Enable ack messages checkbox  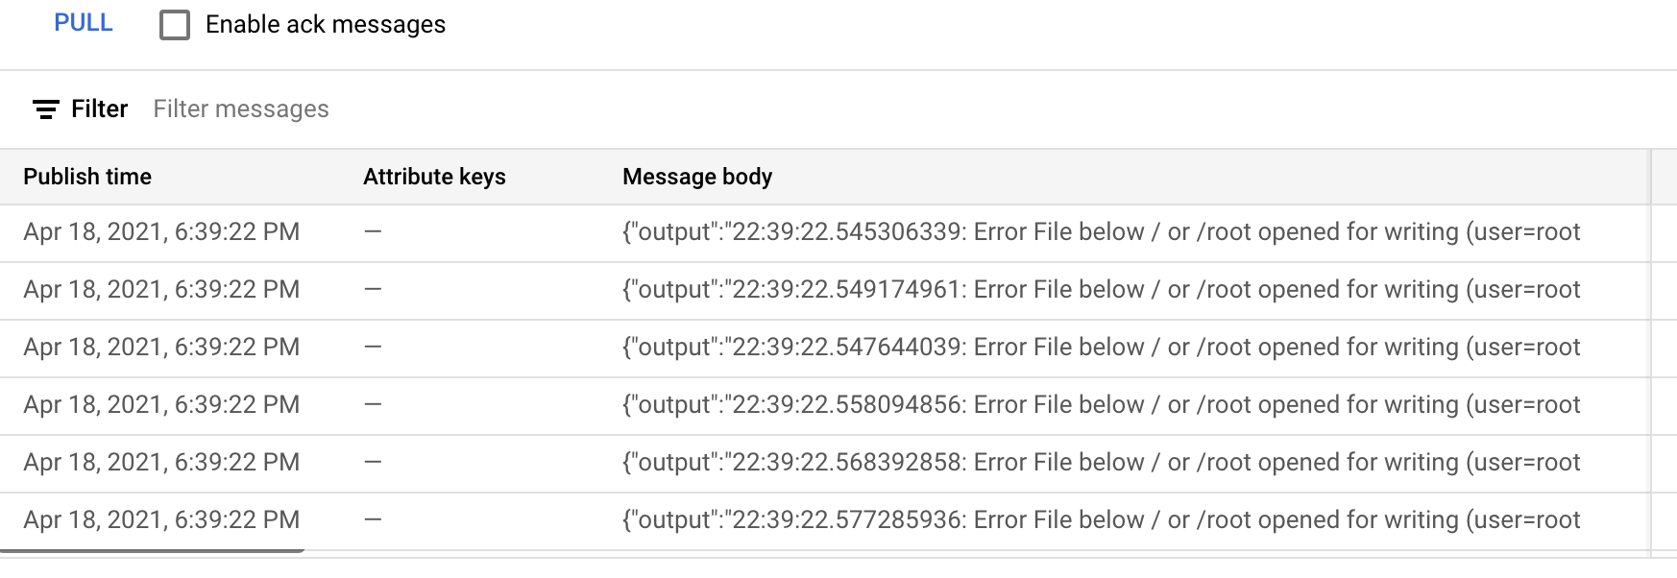pos(175,25)
